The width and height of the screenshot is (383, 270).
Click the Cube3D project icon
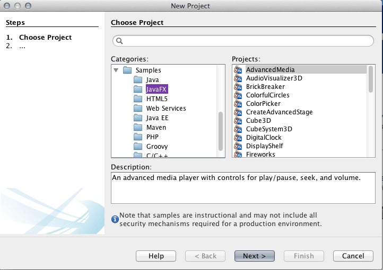pyautogui.click(x=239, y=121)
